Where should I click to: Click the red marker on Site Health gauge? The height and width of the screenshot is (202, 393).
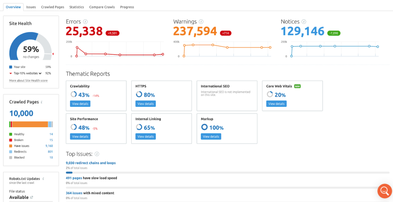tap(53, 54)
